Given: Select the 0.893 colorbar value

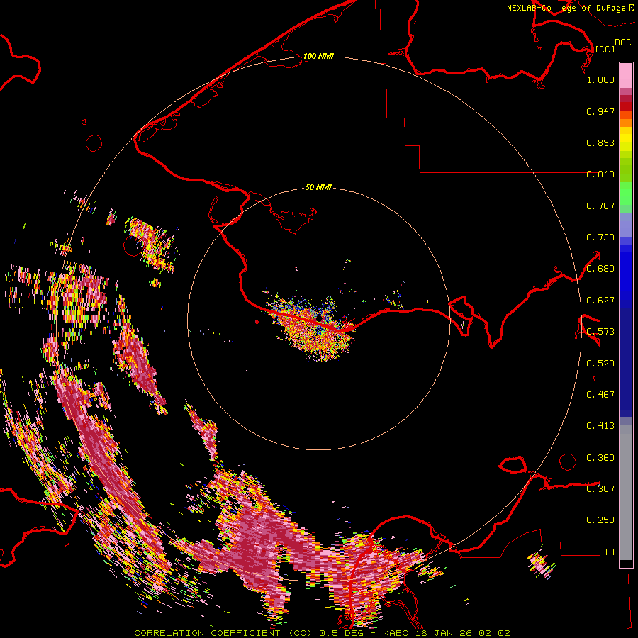Looking at the screenshot, I should click(x=600, y=142).
